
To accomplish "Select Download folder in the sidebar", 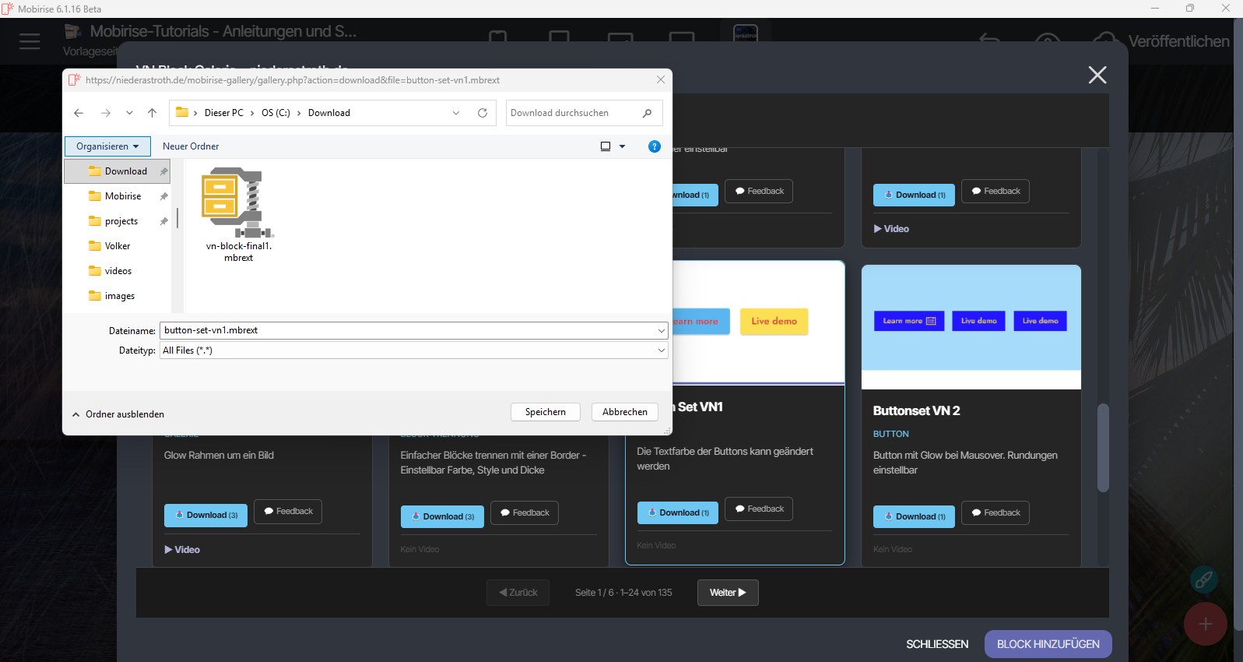I will [x=118, y=171].
